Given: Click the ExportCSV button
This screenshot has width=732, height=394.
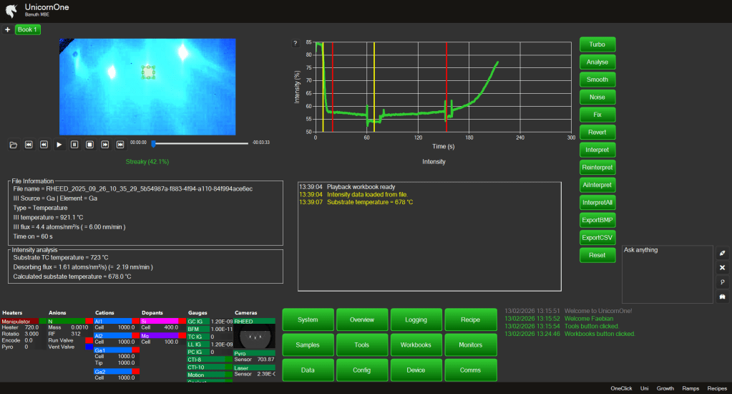Looking at the screenshot, I should point(597,238).
